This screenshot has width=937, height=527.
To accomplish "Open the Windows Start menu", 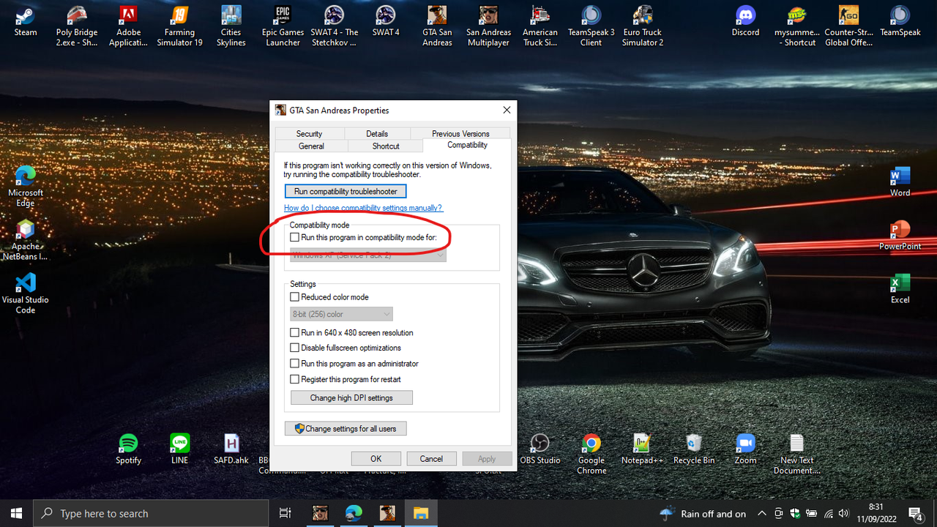I will tap(16, 513).
